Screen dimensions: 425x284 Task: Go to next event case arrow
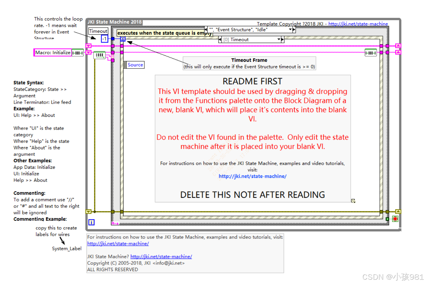(283, 39)
